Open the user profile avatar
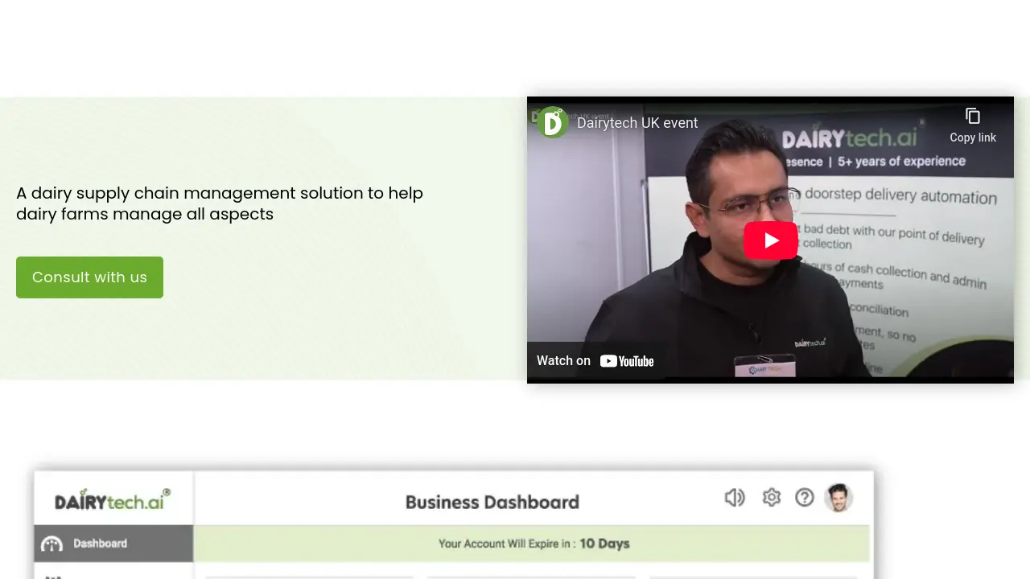The height and width of the screenshot is (579, 1030). tap(838, 498)
